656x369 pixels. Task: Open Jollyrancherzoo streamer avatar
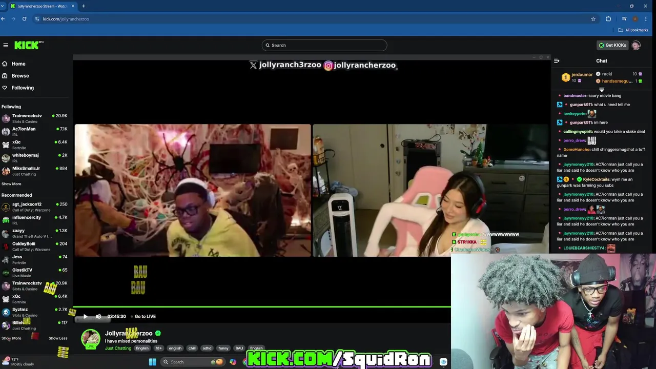coord(91,339)
